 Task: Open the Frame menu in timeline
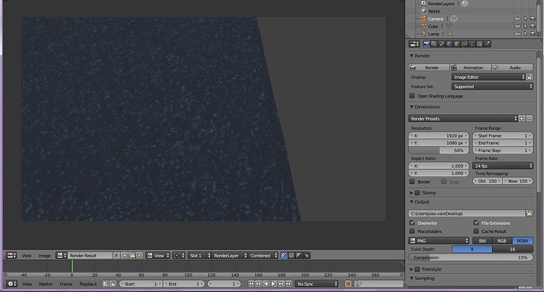click(66, 284)
